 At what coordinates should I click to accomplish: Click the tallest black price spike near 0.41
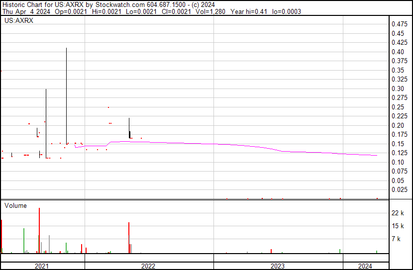point(66,96)
